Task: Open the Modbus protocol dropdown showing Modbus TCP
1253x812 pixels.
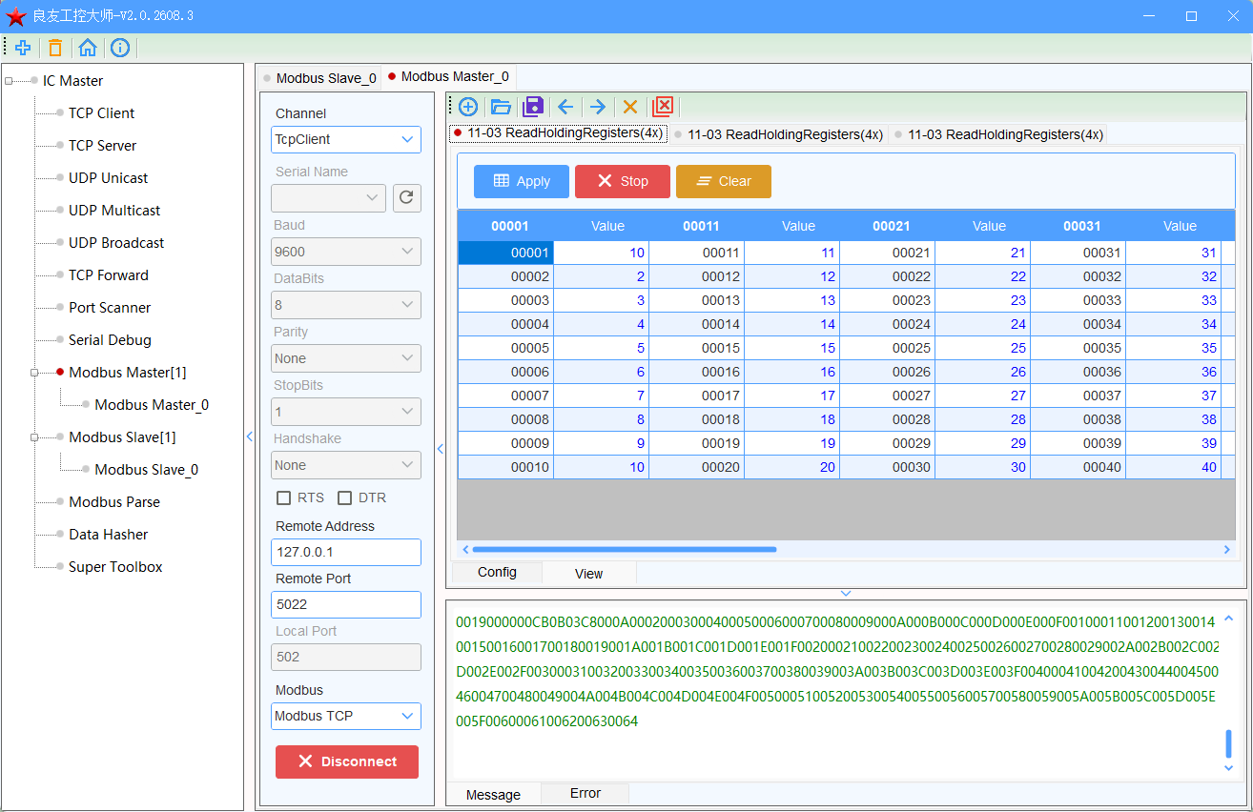Action: click(x=346, y=716)
